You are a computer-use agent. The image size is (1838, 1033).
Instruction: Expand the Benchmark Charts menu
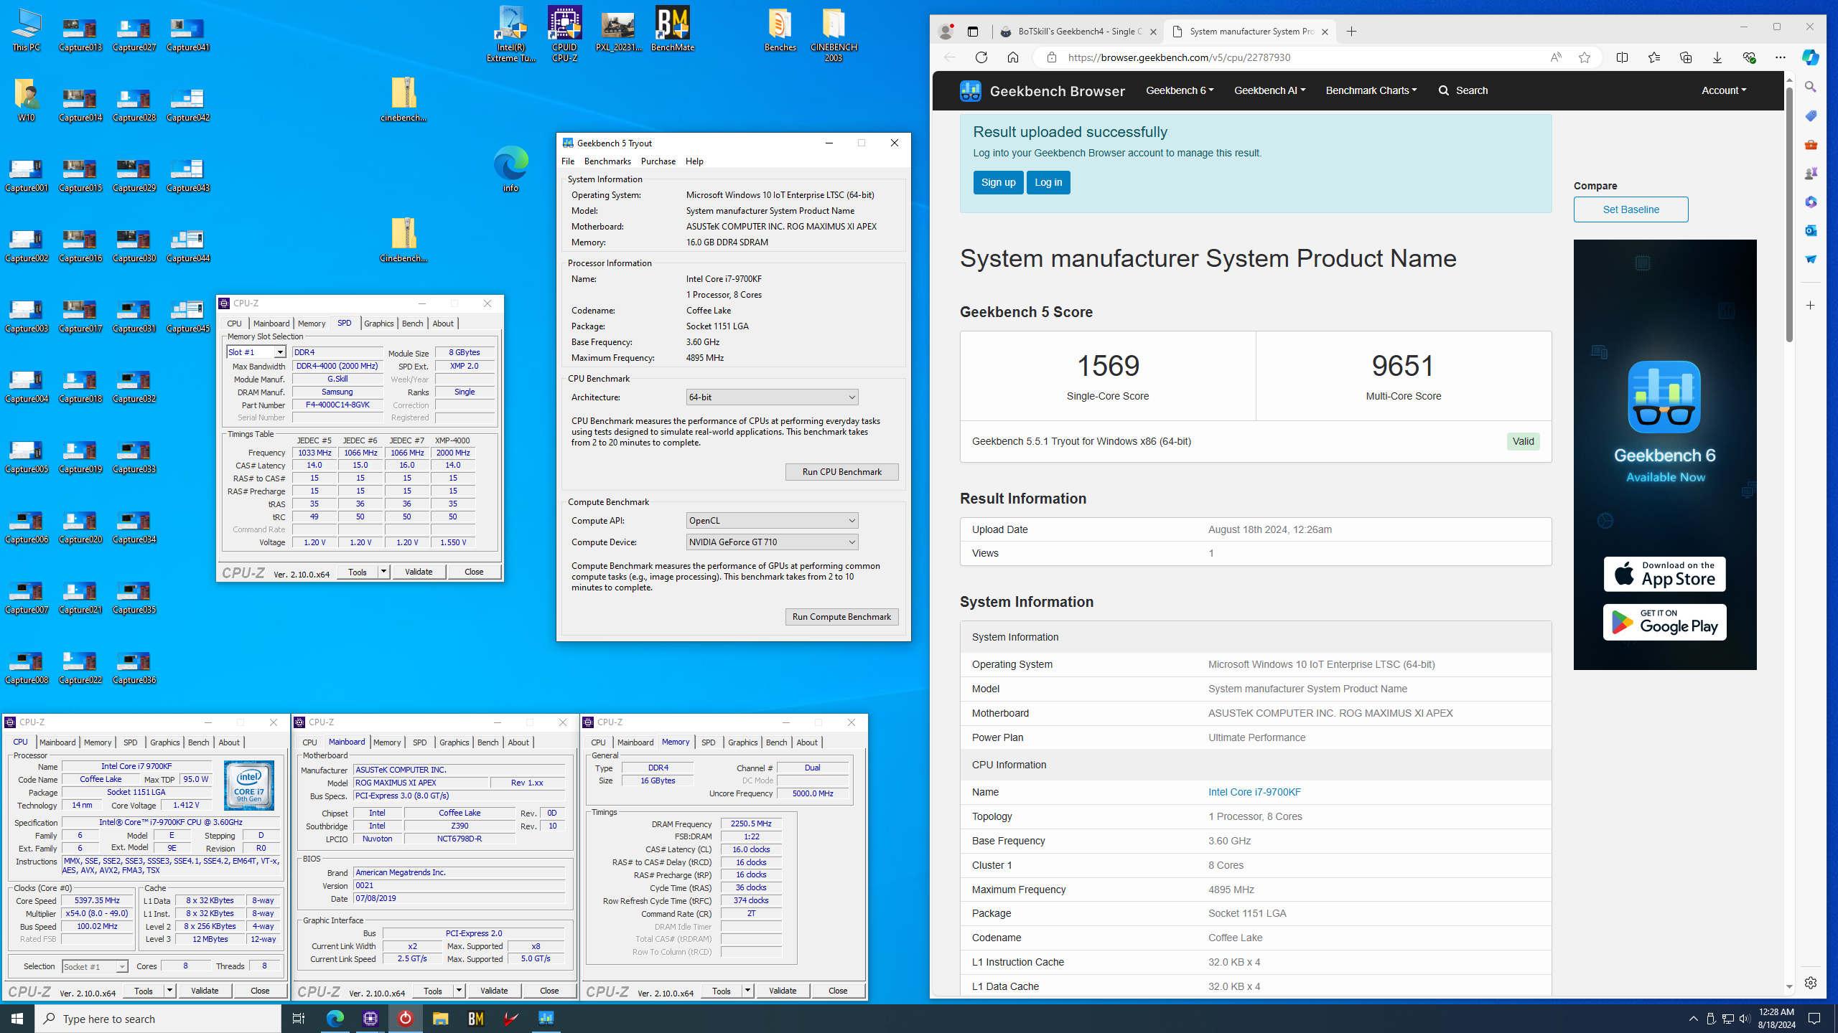click(1371, 90)
